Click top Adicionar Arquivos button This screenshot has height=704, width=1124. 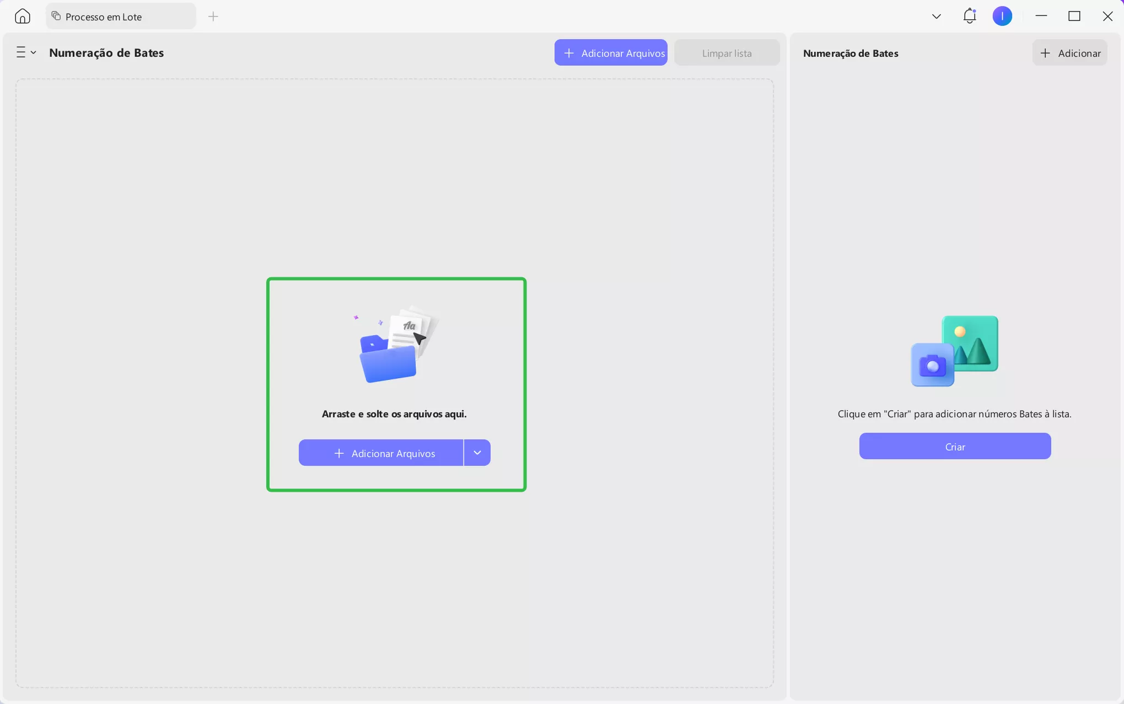coord(611,53)
